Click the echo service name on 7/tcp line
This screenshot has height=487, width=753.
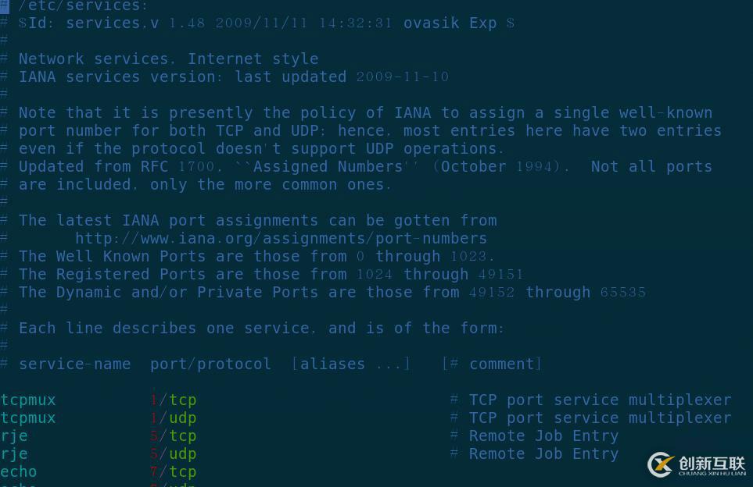[19, 472]
